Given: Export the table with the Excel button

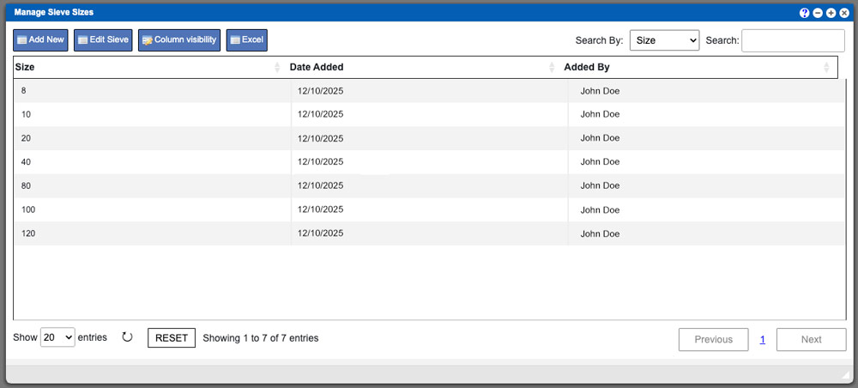Looking at the screenshot, I should [x=247, y=40].
